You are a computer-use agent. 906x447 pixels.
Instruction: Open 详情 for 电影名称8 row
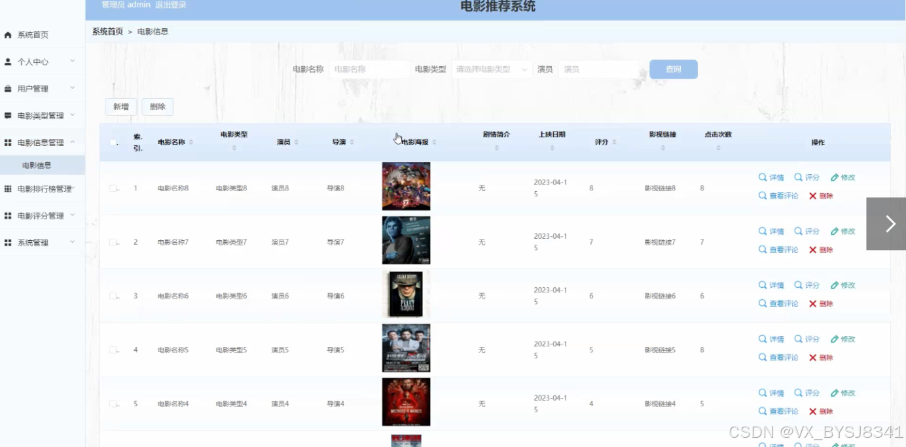pos(771,177)
